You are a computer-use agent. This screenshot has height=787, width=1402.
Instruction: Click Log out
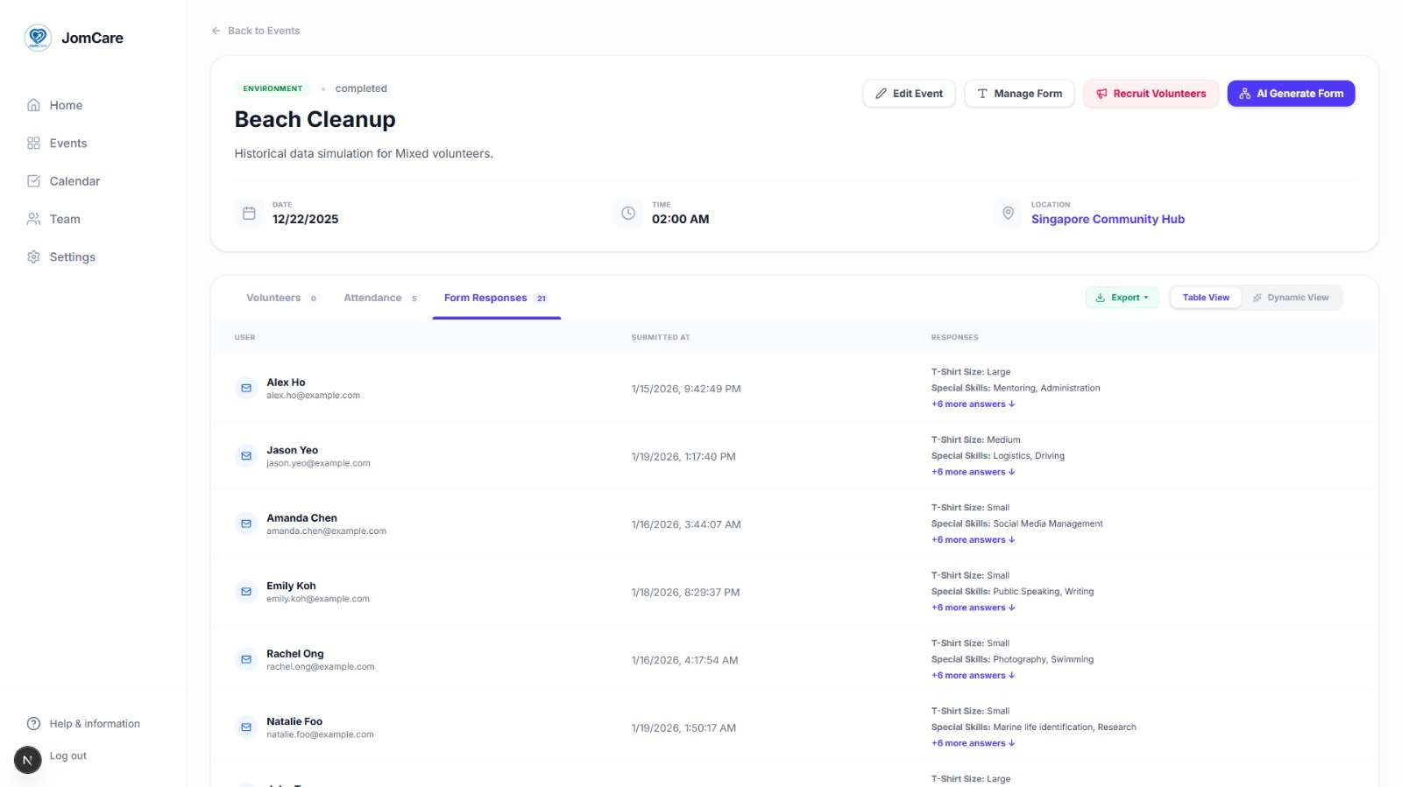(x=68, y=756)
